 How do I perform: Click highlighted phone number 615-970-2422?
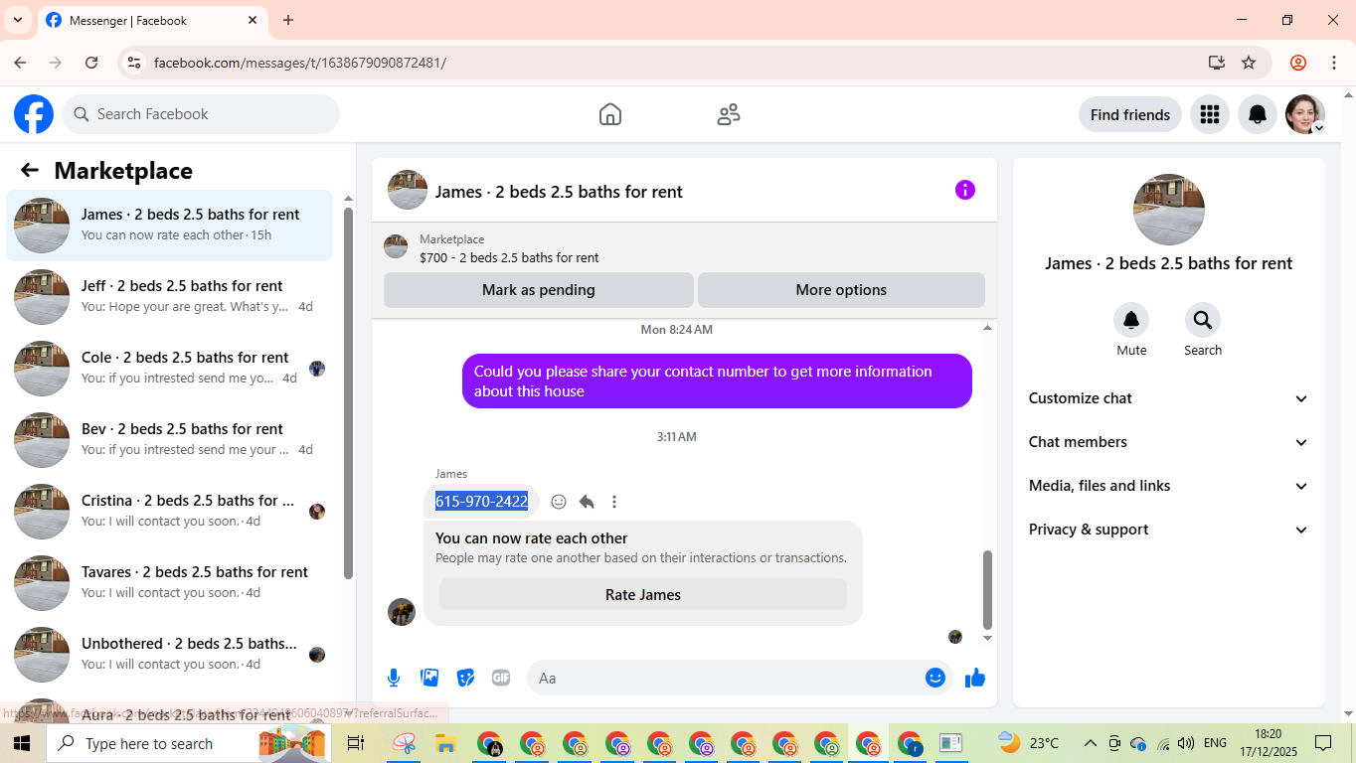coord(481,502)
